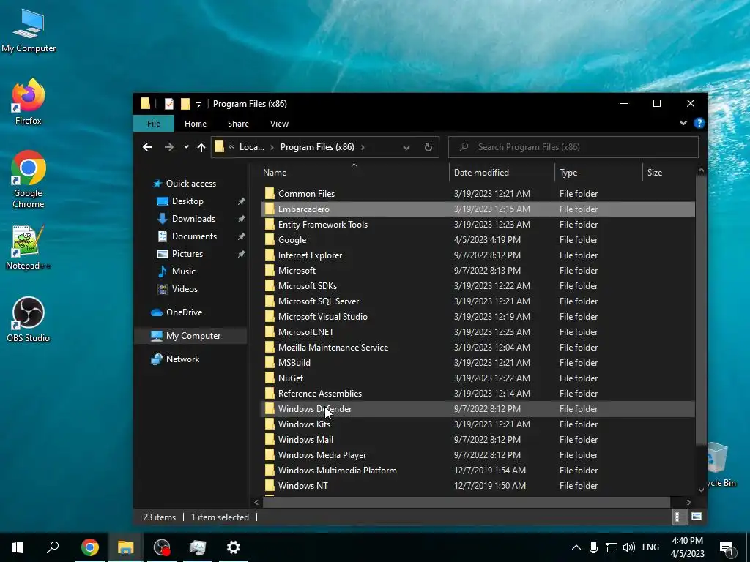The height and width of the screenshot is (562, 750).
Task: Click the Search Program Files (x86) box
Action: click(x=573, y=147)
